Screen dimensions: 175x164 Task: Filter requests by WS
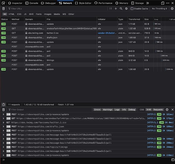(64, 14)
